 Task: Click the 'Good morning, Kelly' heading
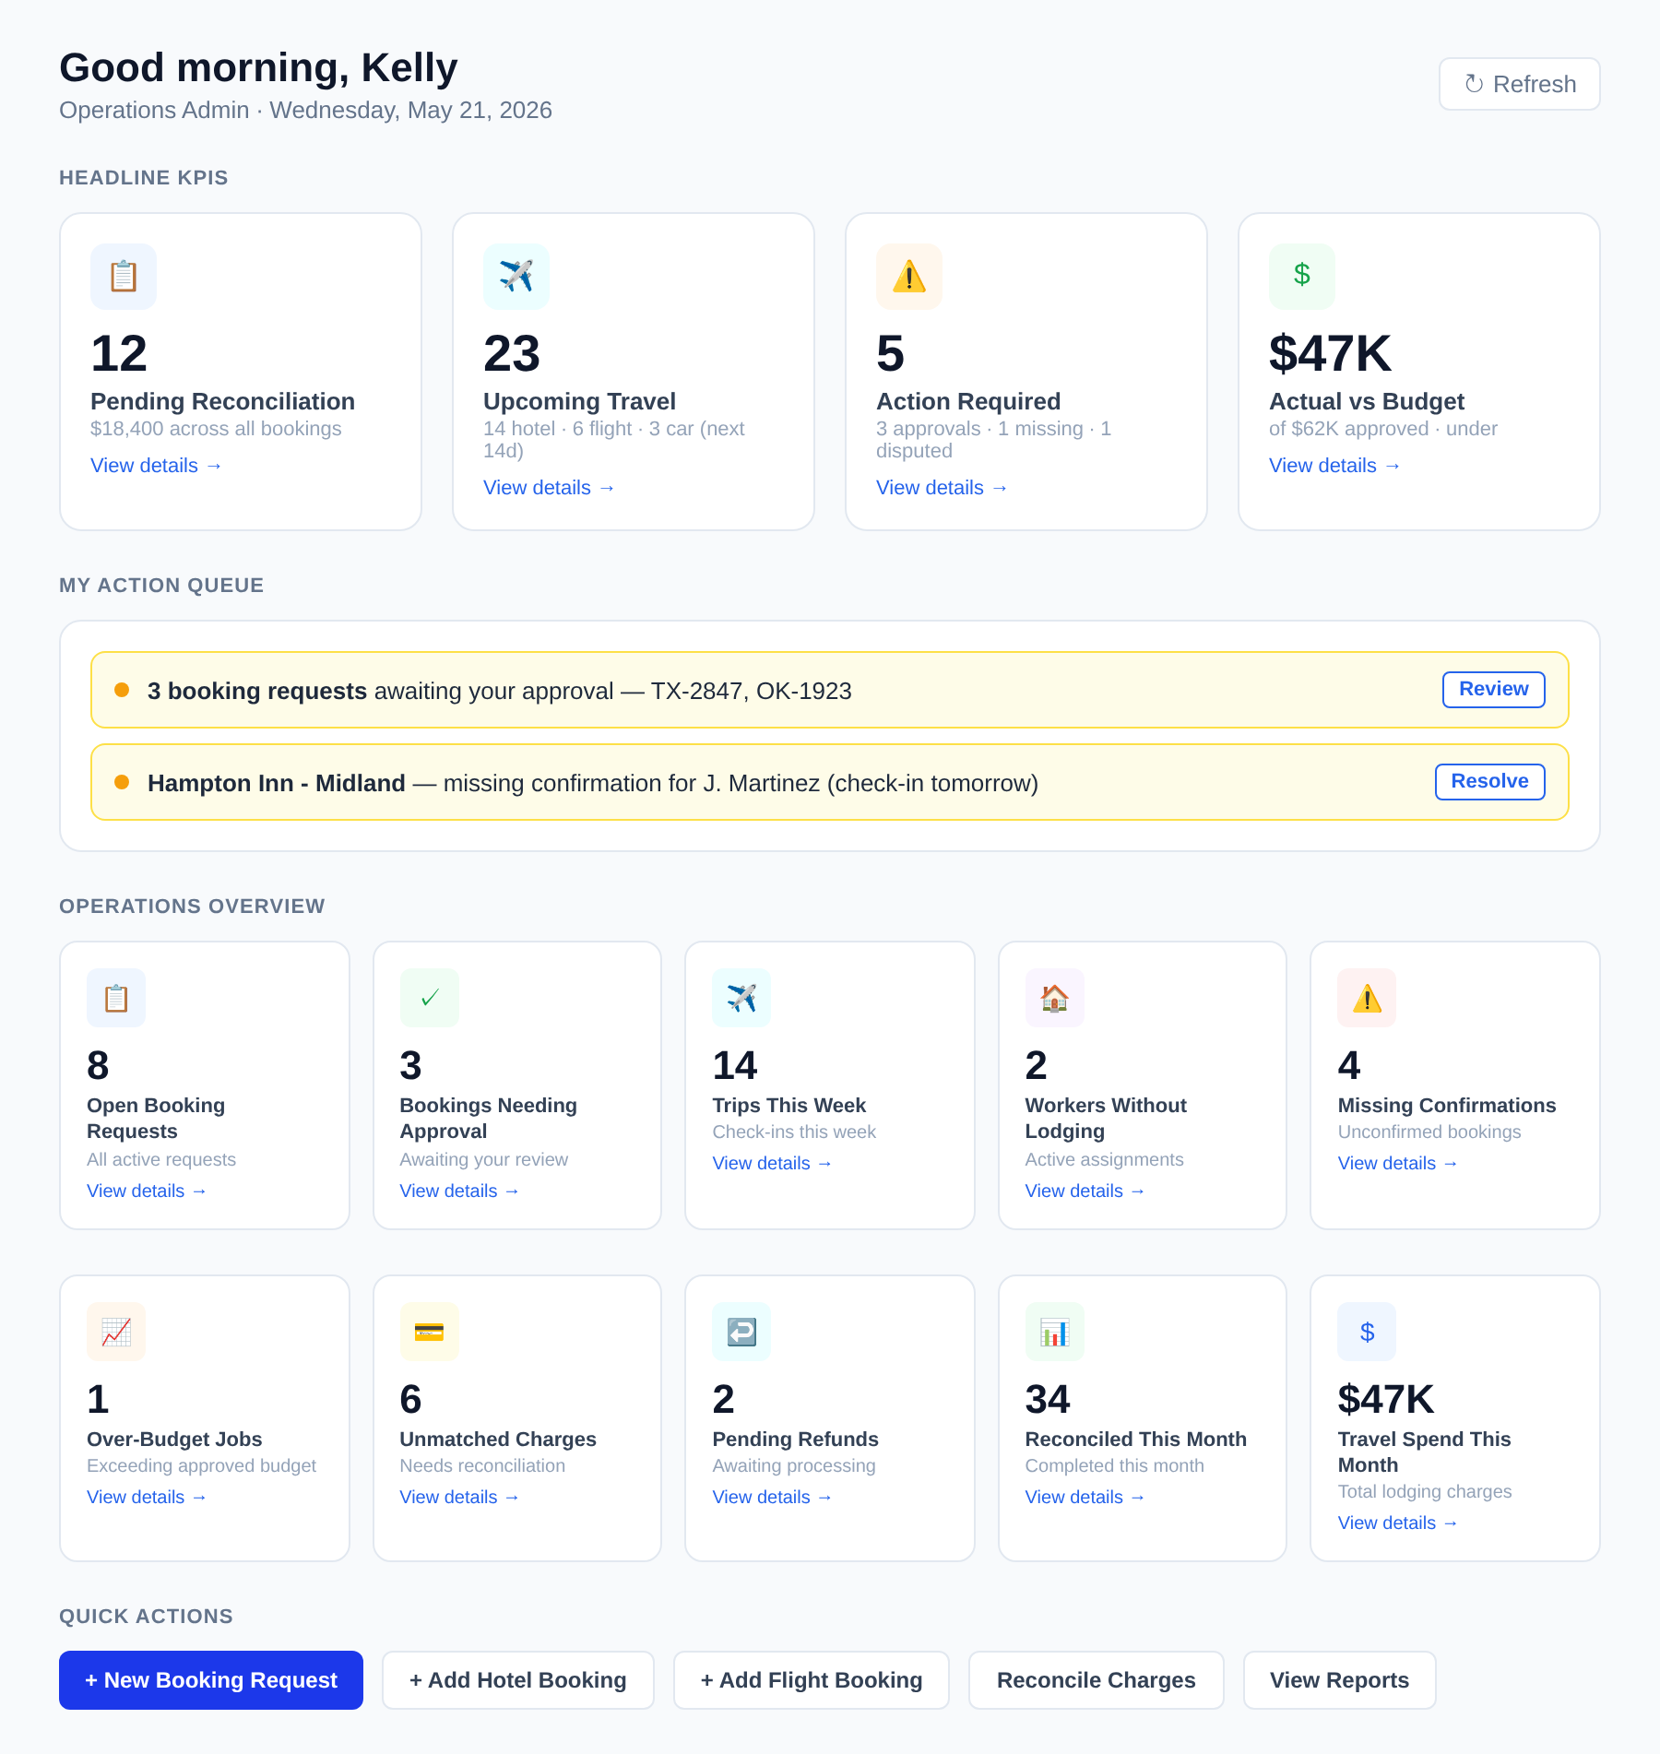(x=258, y=67)
